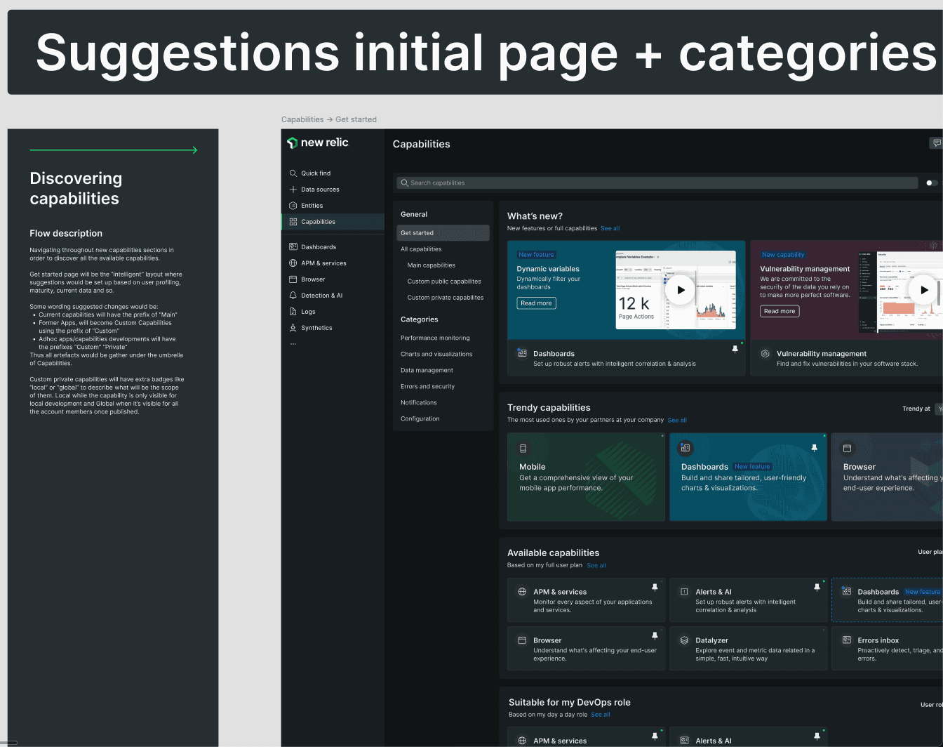
Task: Choose Notifications category
Action: click(x=419, y=403)
